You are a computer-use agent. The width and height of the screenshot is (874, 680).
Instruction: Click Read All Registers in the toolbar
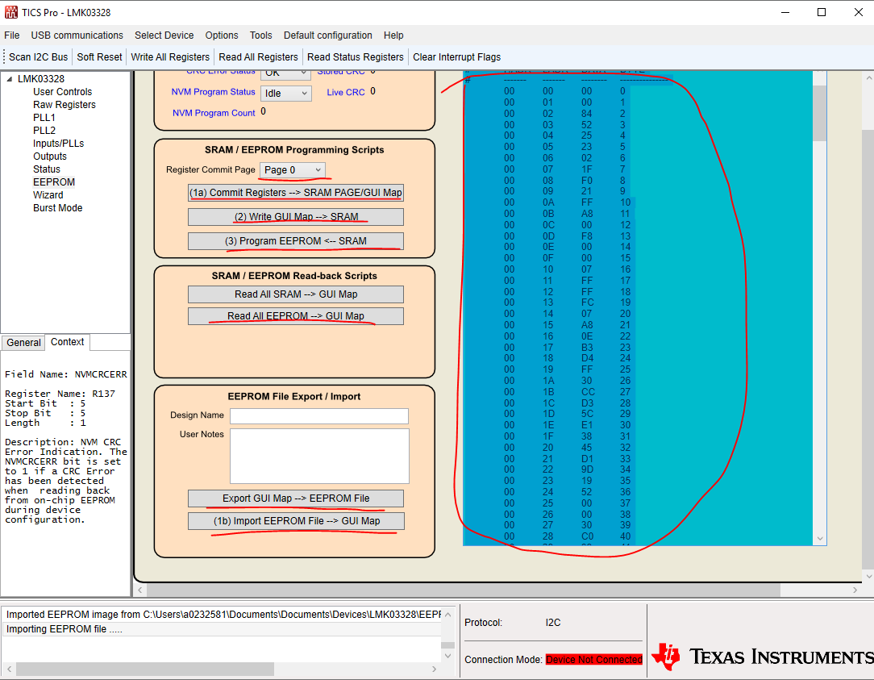tap(258, 57)
